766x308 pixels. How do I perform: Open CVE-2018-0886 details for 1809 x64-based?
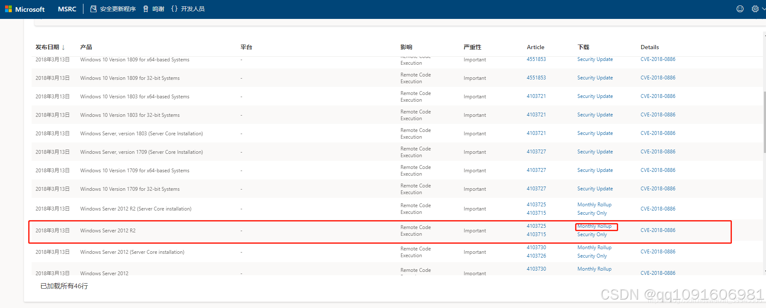pos(658,59)
